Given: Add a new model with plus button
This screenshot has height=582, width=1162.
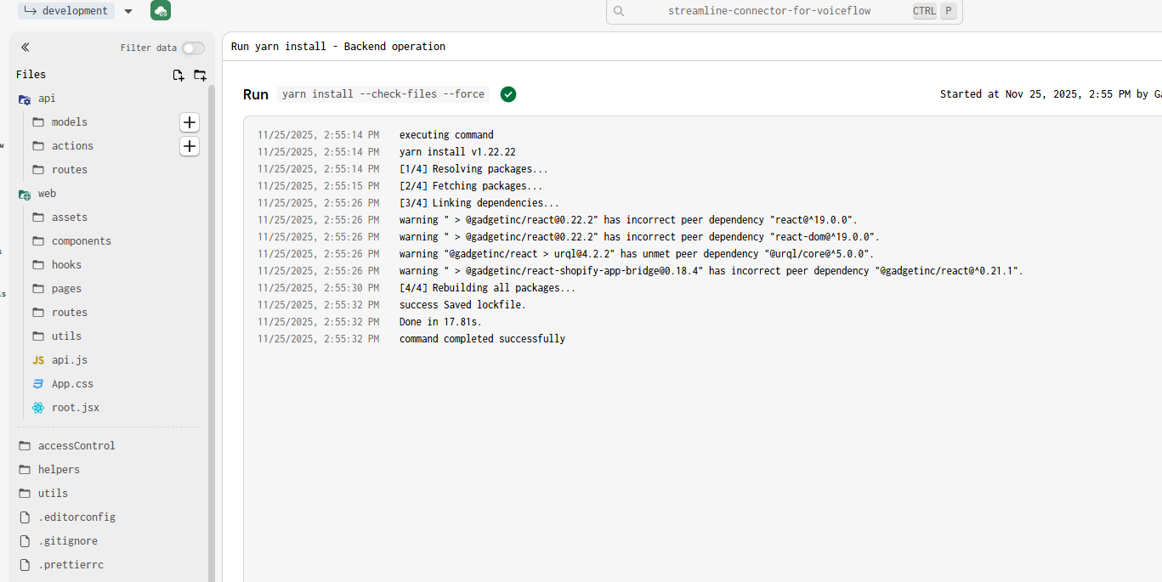Looking at the screenshot, I should click(x=190, y=122).
